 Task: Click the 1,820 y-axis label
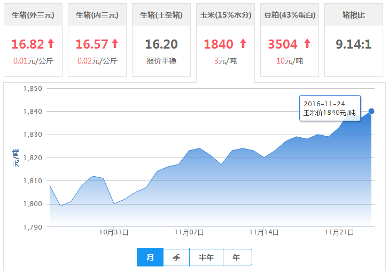click(33, 158)
